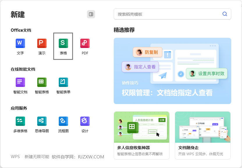Click the 应用服务 section heading
The height and width of the screenshot is (168, 242).
tap(19, 108)
